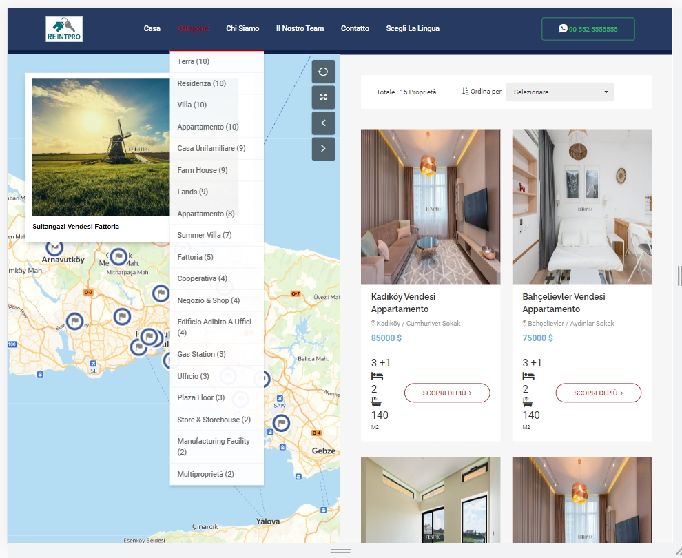Click the sort icon beside Ordina per
Screen dimensions: 682x558
465,92
